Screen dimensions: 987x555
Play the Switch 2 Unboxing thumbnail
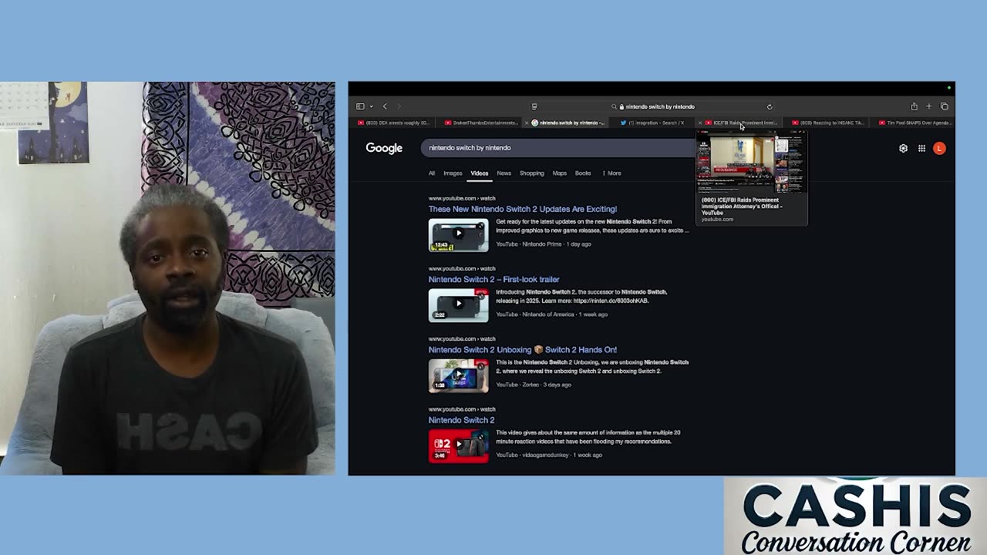pyautogui.click(x=458, y=376)
